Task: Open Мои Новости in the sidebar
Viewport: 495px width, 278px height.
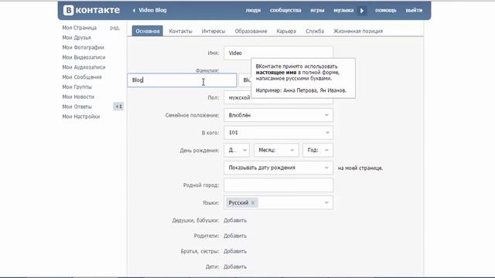Action: [78, 97]
